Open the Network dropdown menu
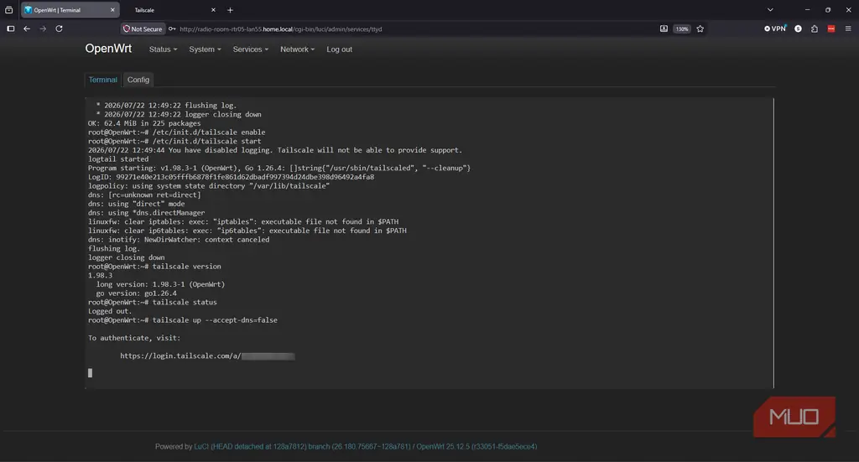The image size is (859, 462). coord(298,49)
